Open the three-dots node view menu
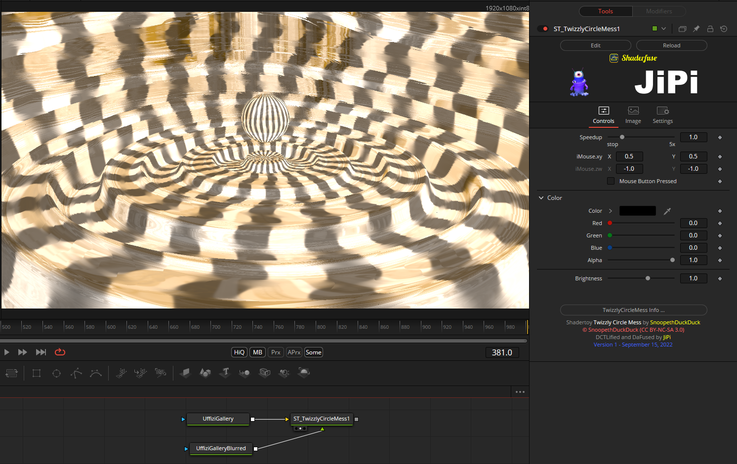 [x=520, y=392]
